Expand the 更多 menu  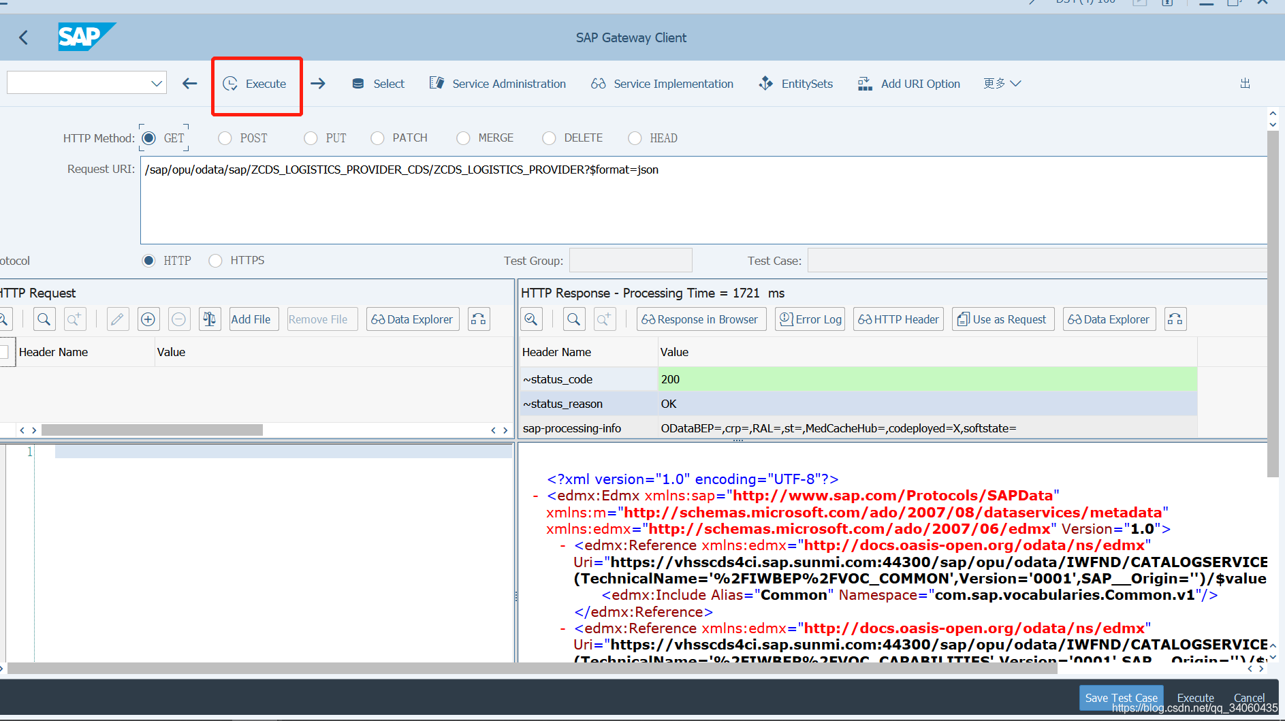click(1002, 84)
